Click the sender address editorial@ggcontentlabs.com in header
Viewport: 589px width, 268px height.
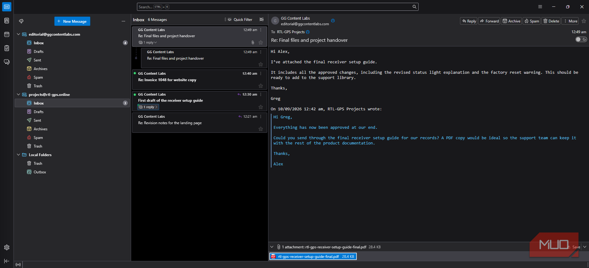coord(305,24)
